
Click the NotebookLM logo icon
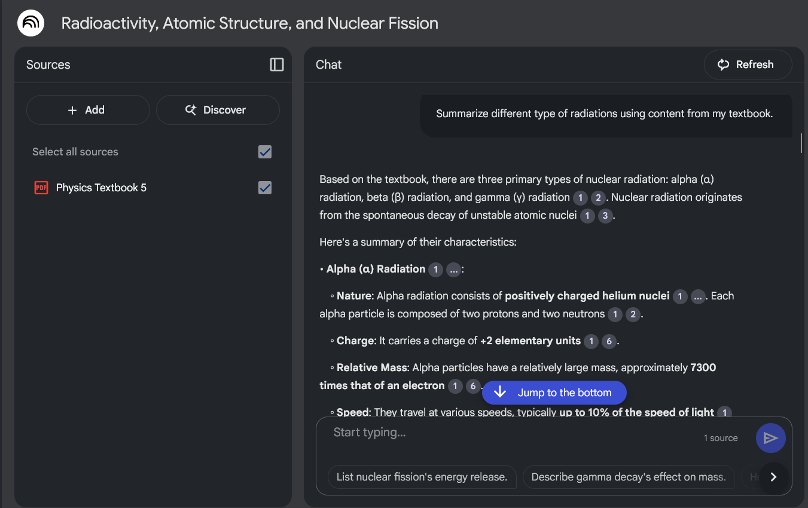(x=31, y=23)
